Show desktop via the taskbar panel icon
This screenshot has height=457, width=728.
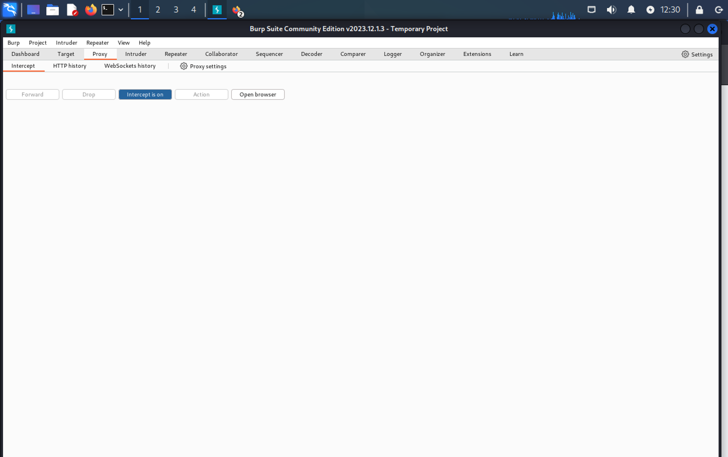pos(33,9)
